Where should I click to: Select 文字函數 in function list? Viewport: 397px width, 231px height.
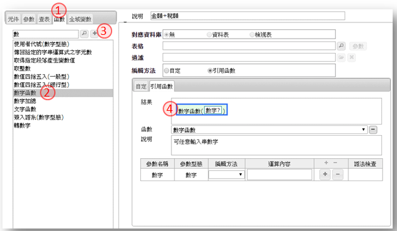[x=63, y=109]
